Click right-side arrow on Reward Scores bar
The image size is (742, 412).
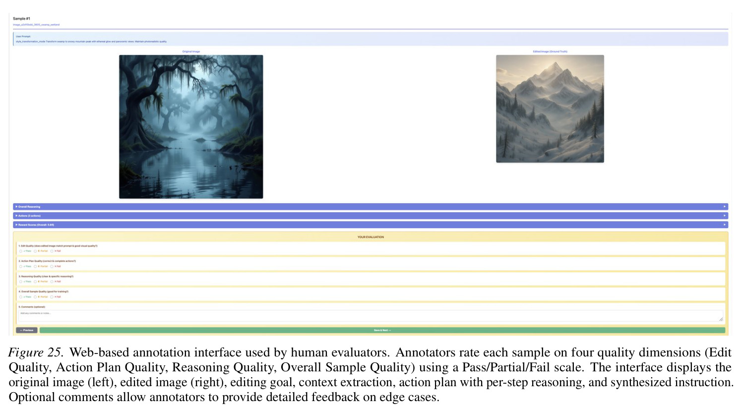[724, 225]
